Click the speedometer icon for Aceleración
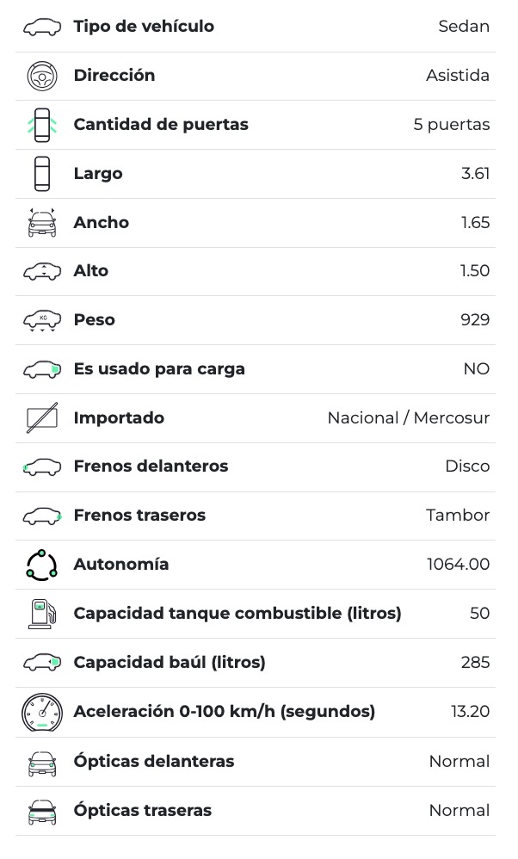This screenshot has width=518, height=859. (42, 712)
